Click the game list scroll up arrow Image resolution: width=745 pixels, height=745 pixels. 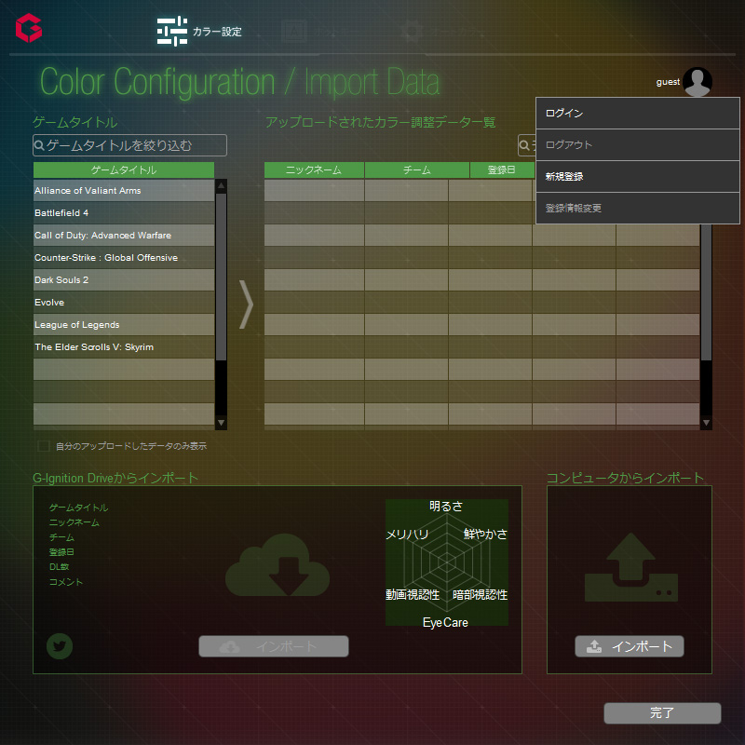click(x=221, y=185)
